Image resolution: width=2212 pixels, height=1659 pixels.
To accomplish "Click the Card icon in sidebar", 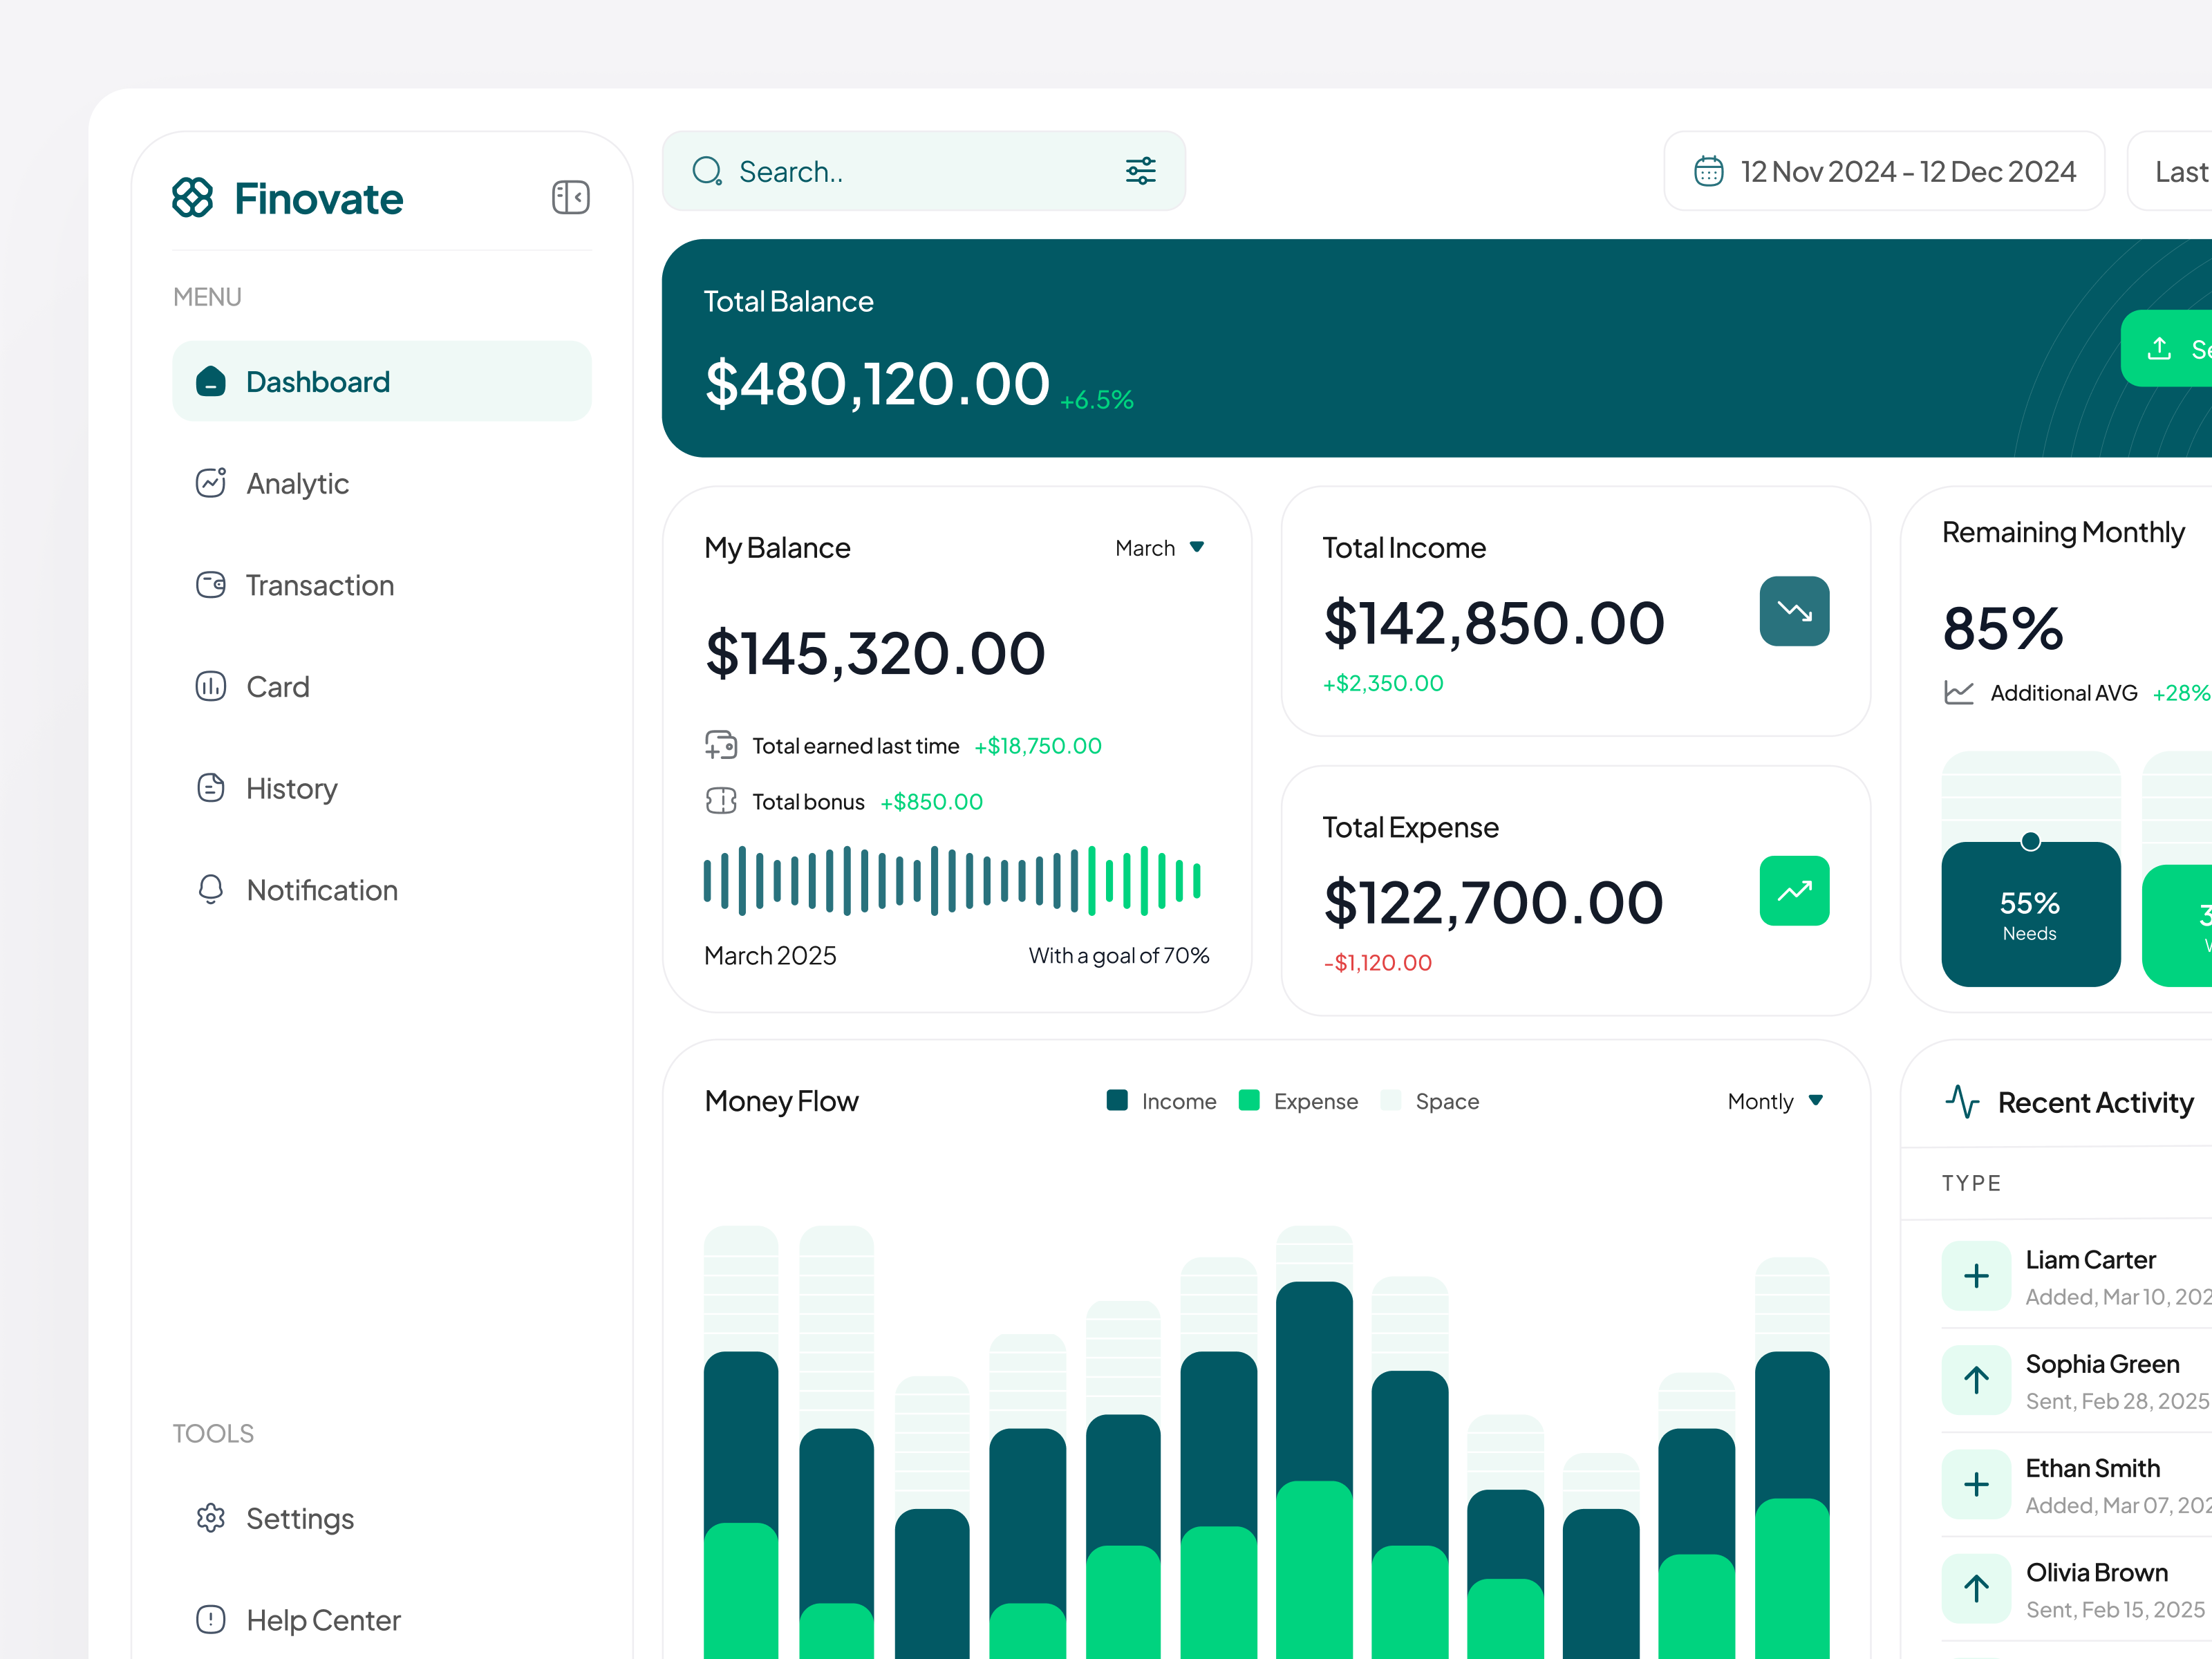I will point(211,687).
